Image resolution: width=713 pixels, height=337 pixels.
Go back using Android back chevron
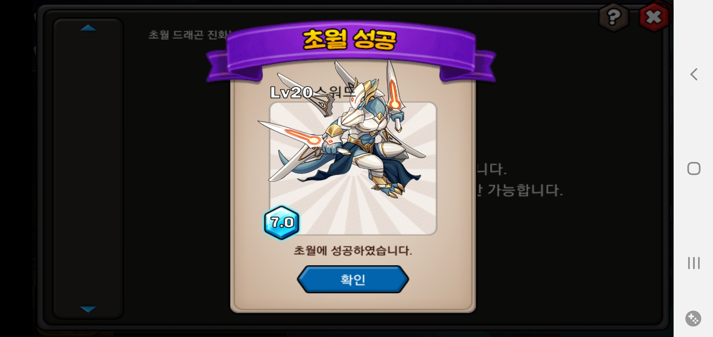pos(694,74)
